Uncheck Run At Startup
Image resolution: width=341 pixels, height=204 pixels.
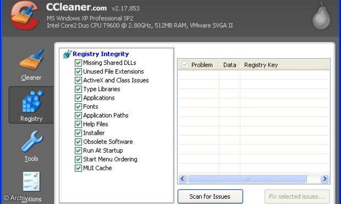coord(78,150)
